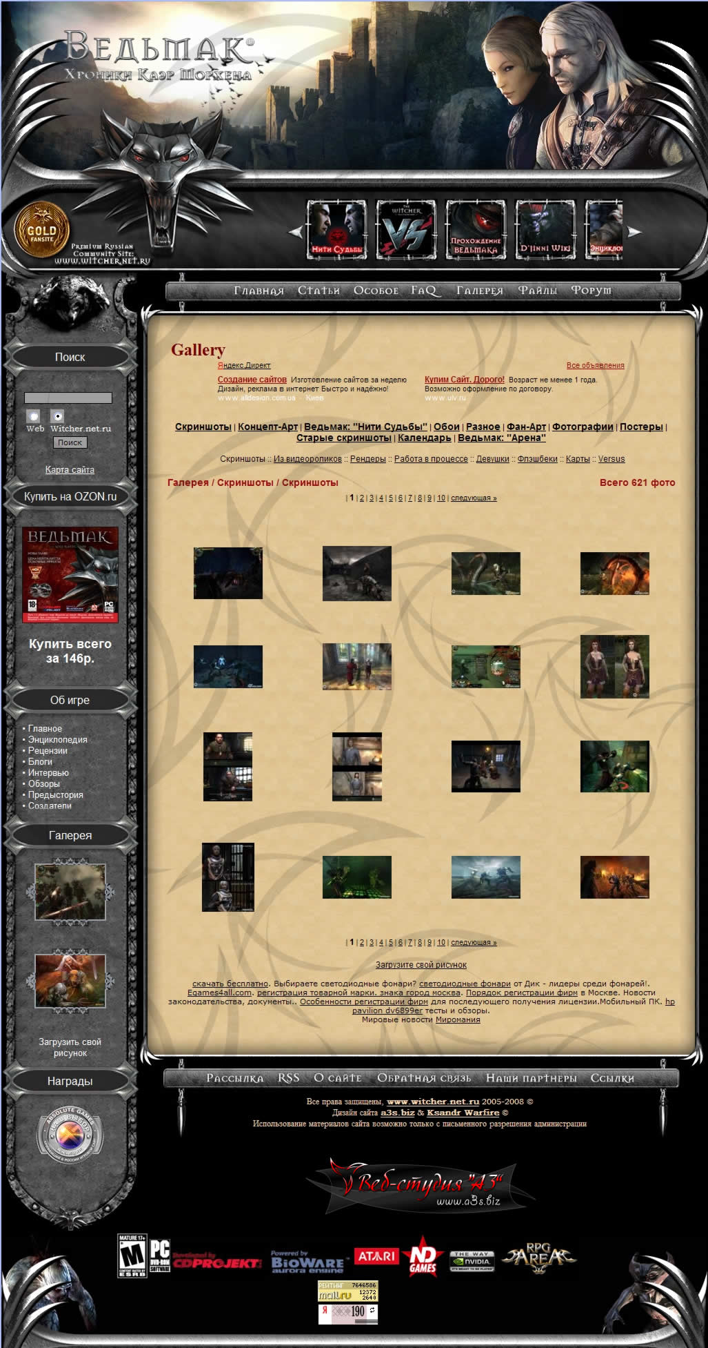Open Интервью in Об игре list
Screen dimensions: 708x1348
(x=48, y=772)
